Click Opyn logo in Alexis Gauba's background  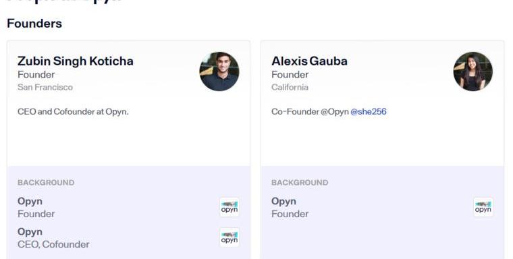[483, 207]
